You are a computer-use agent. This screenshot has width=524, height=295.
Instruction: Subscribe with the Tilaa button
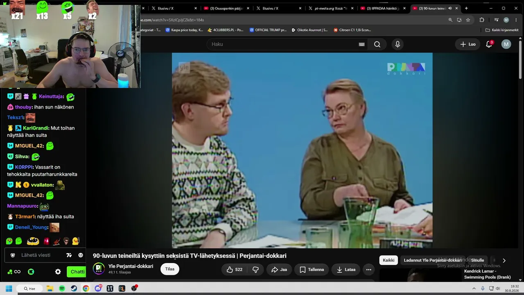click(170, 269)
